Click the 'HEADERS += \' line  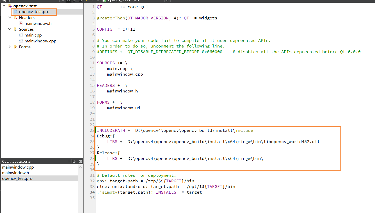pyautogui.click(x=112, y=86)
